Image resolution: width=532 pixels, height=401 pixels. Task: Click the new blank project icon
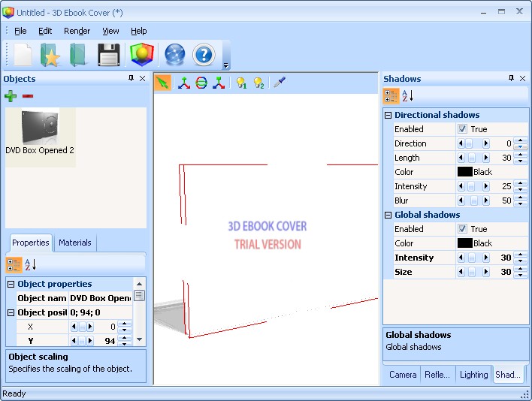coord(23,55)
